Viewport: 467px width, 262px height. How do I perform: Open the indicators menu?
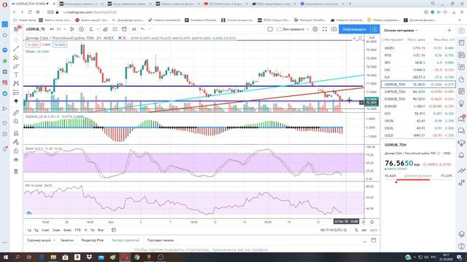coord(90,29)
